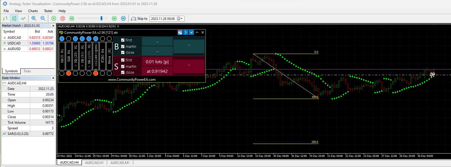Zoom in on the chart
451x167 pixels.
pos(34,19)
